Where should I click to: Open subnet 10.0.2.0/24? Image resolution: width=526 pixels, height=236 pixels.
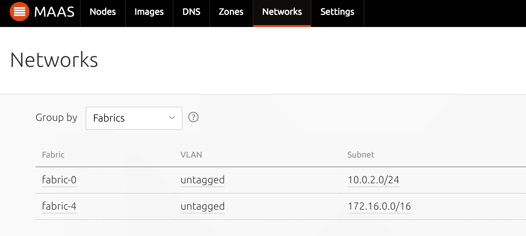coord(373,180)
